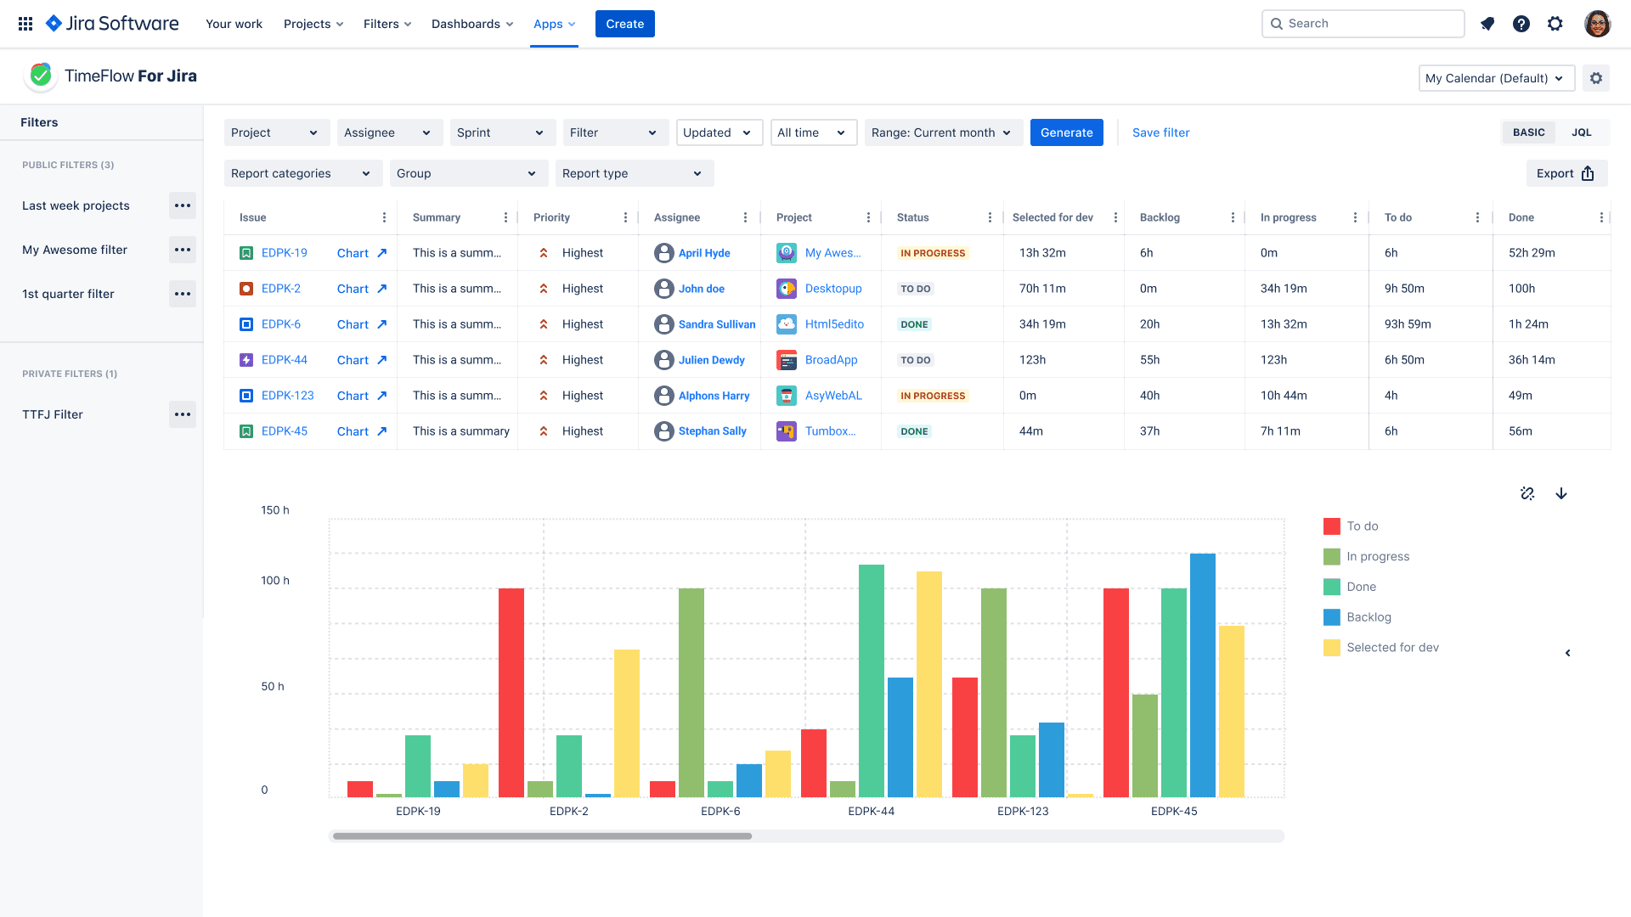This screenshot has width=1631, height=917.
Task: Click the unlink icon above the chart
Action: [x=1527, y=493]
